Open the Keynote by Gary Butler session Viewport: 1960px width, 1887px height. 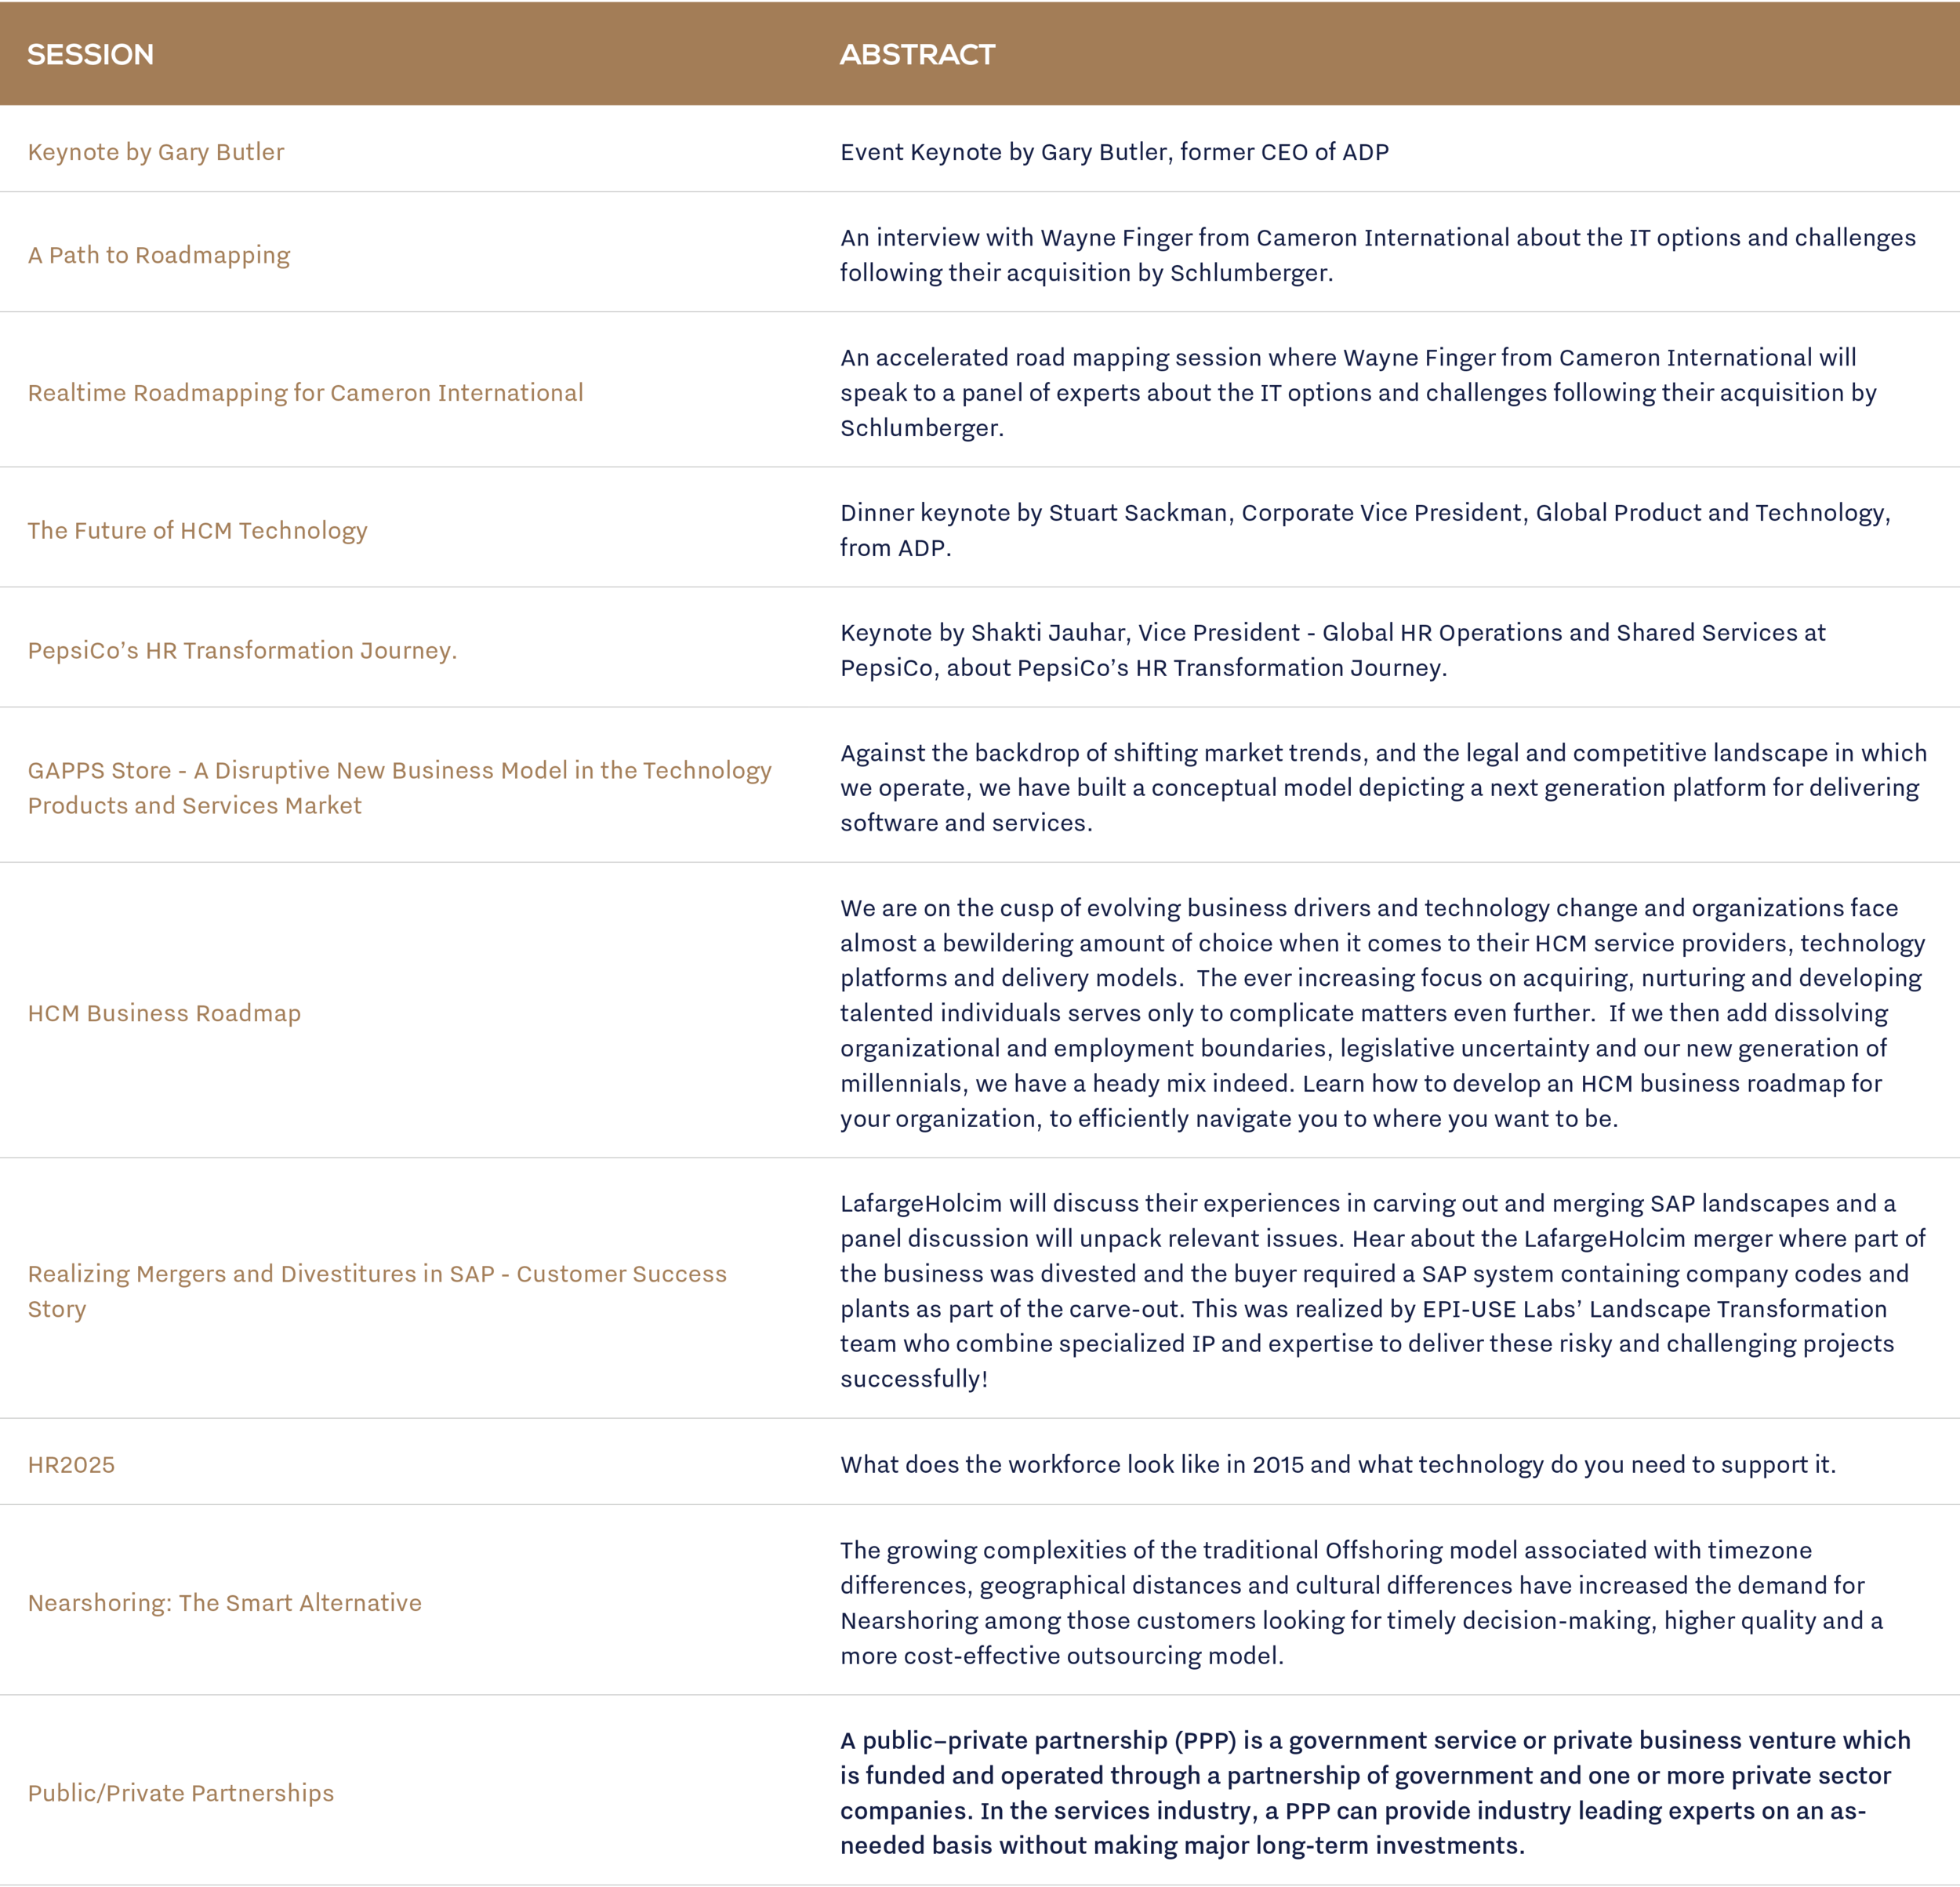pyautogui.click(x=156, y=152)
